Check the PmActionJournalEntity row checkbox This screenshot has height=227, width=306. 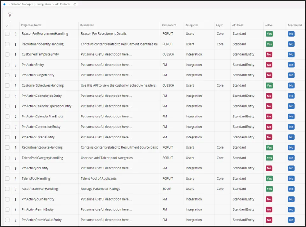7,199
